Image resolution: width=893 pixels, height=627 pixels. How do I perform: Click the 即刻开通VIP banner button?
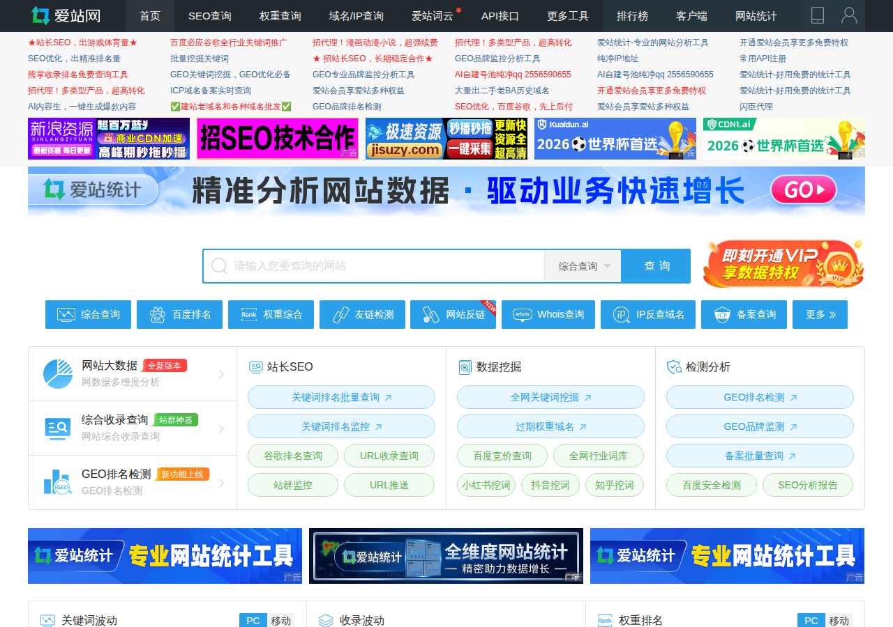click(783, 264)
